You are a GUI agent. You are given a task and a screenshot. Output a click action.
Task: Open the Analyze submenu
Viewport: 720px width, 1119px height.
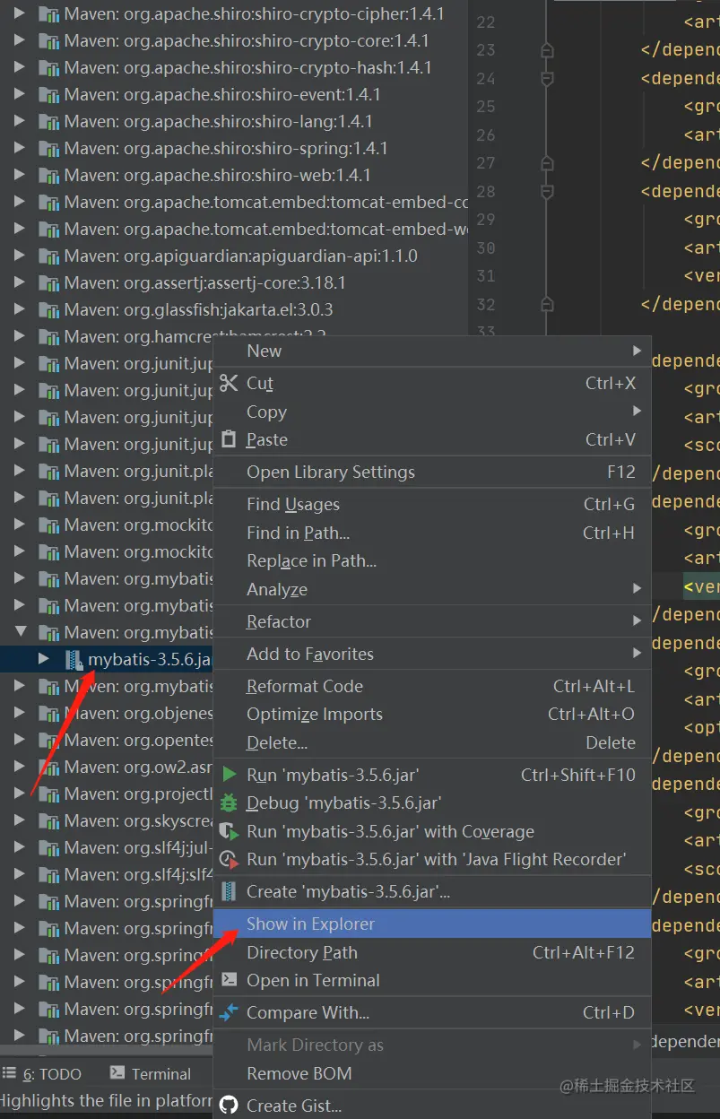pos(432,589)
